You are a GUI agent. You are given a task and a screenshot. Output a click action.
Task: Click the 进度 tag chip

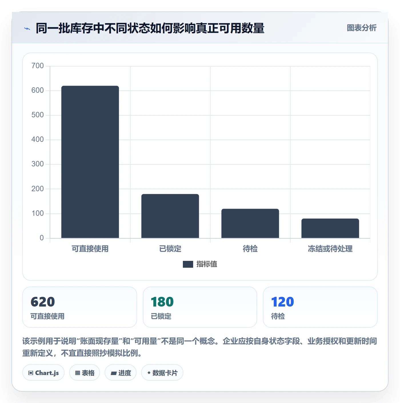[x=121, y=373]
